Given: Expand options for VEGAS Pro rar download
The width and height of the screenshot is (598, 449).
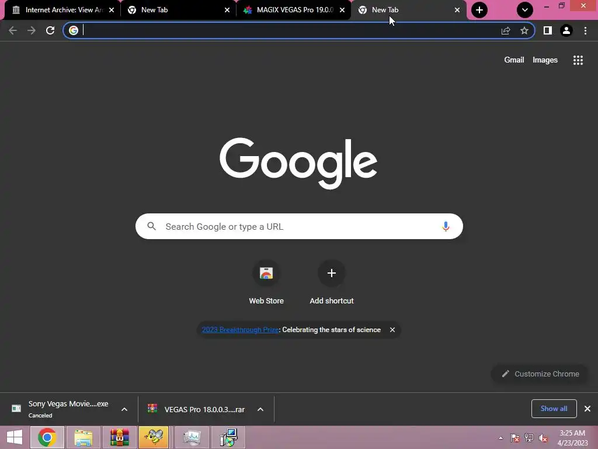Looking at the screenshot, I should [x=260, y=409].
